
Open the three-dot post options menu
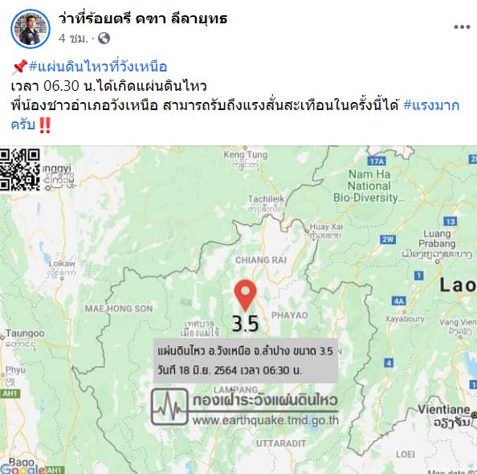(x=462, y=27)
